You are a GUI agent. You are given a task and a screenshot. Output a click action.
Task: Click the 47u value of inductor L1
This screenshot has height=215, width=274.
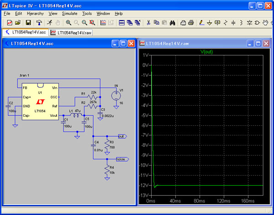[78, 111]
